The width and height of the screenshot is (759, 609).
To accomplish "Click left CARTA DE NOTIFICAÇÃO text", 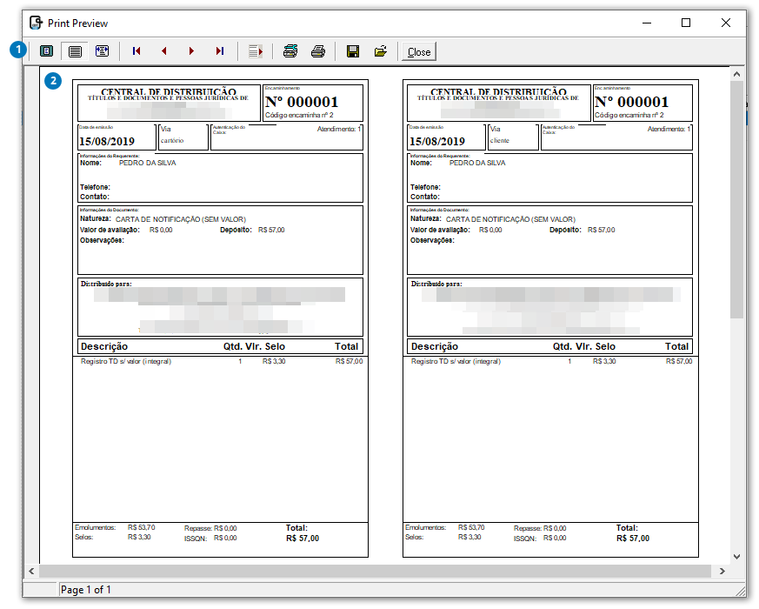I will point(181,219).
